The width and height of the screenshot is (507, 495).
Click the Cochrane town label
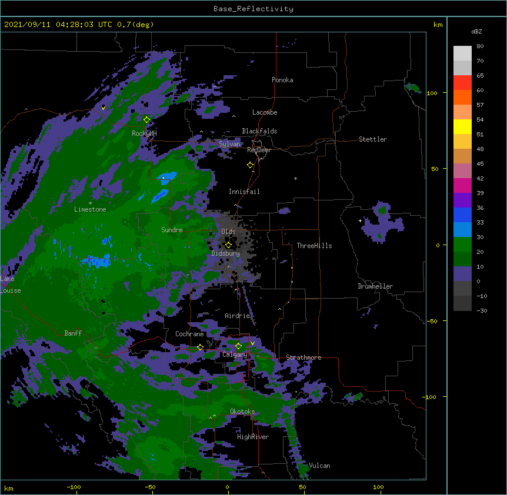point(189,334)
